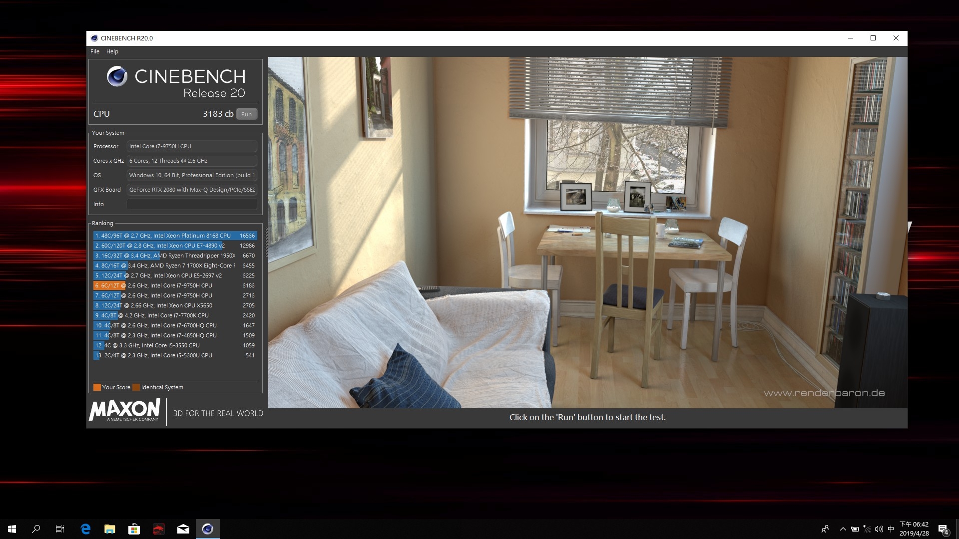
Task: Click the OS info field
Action: click(x=192, y=175)
